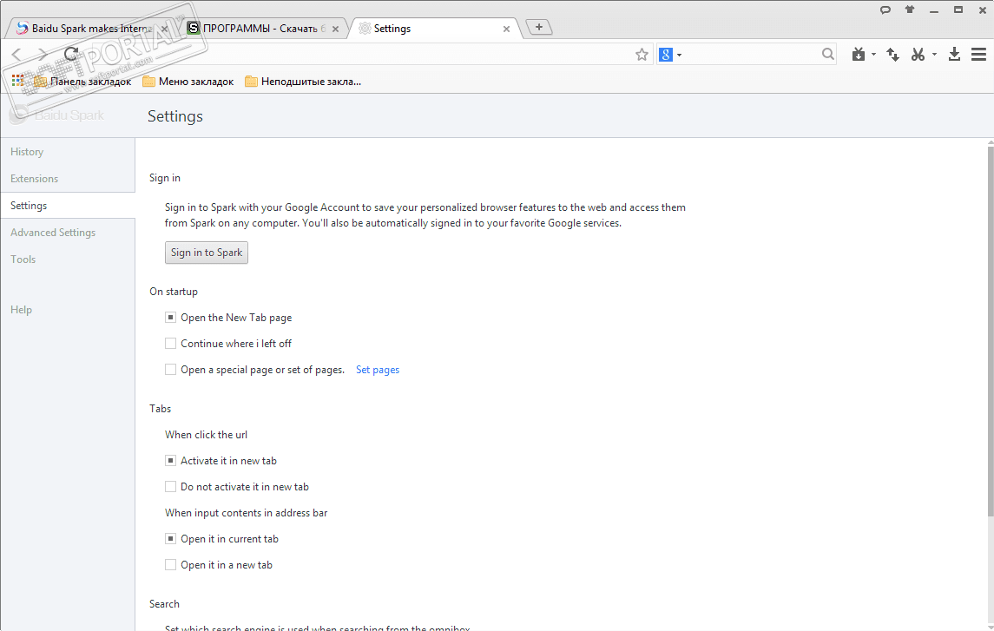Click the back navigation arrow
The height and width of the screenshot is (631, 994).
(16, 55)
